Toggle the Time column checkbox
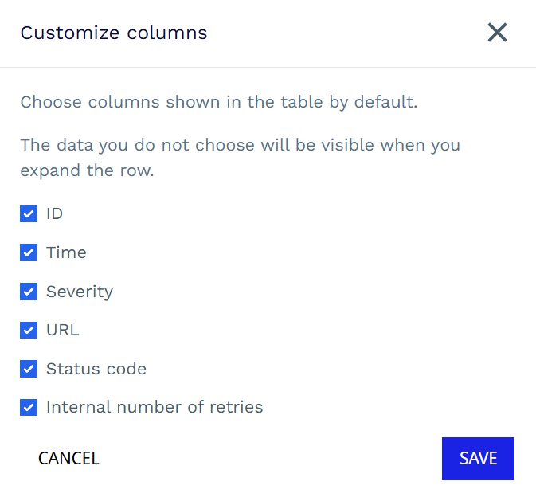 coord(29,252)
